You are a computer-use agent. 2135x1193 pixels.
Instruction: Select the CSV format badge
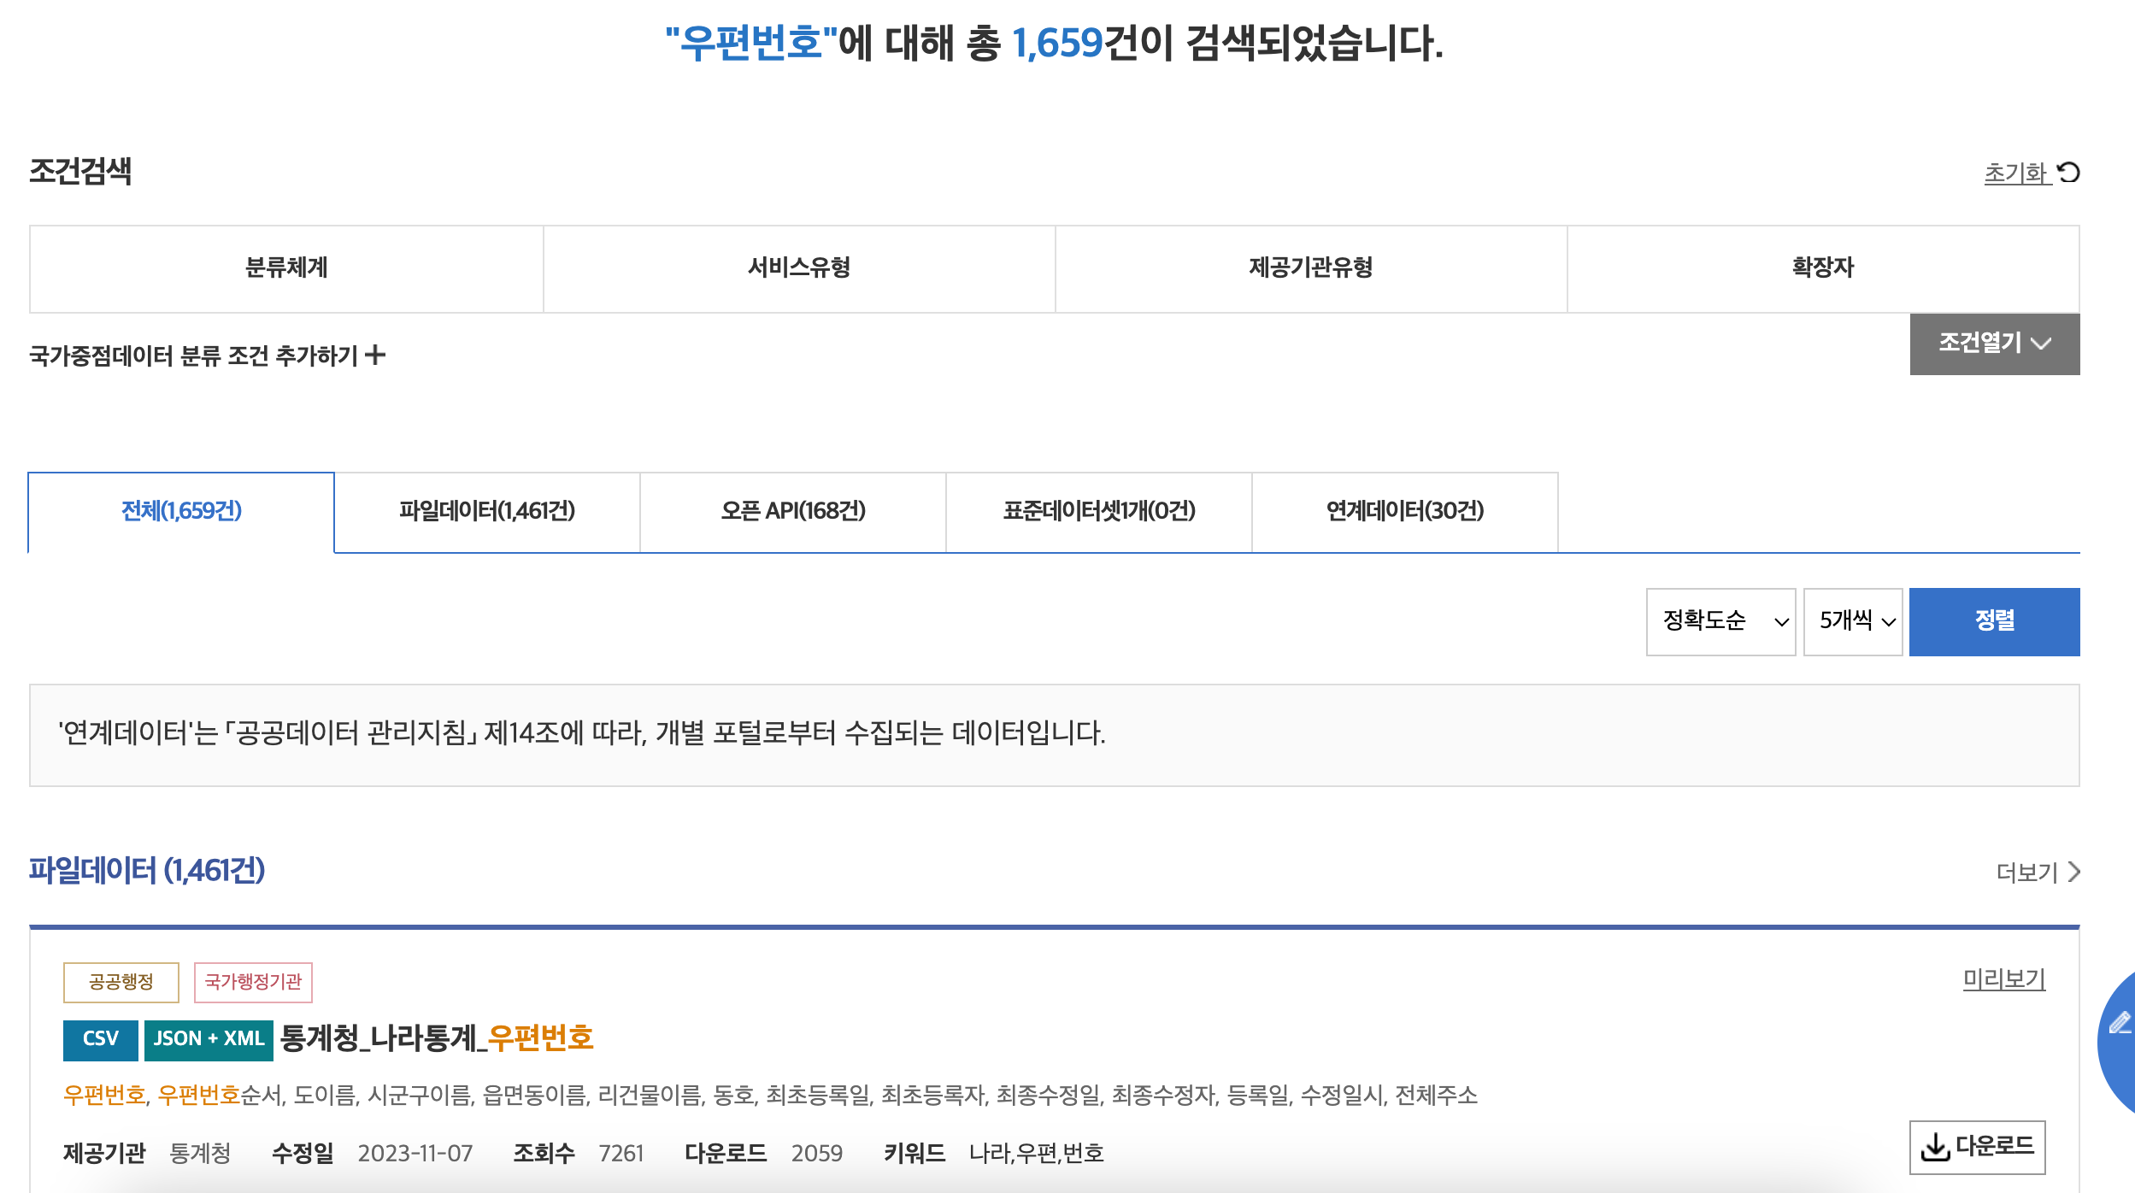click(x=100, y=1039)
